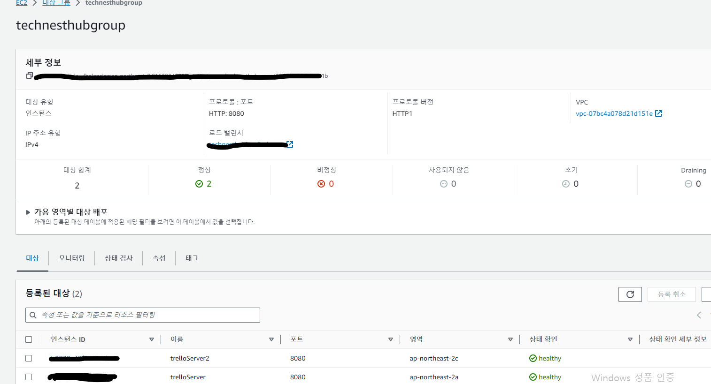The width and height of the screenshot is (711, 384).
Task: Click the Draining count status icon
Action: [x=688, y=184]
